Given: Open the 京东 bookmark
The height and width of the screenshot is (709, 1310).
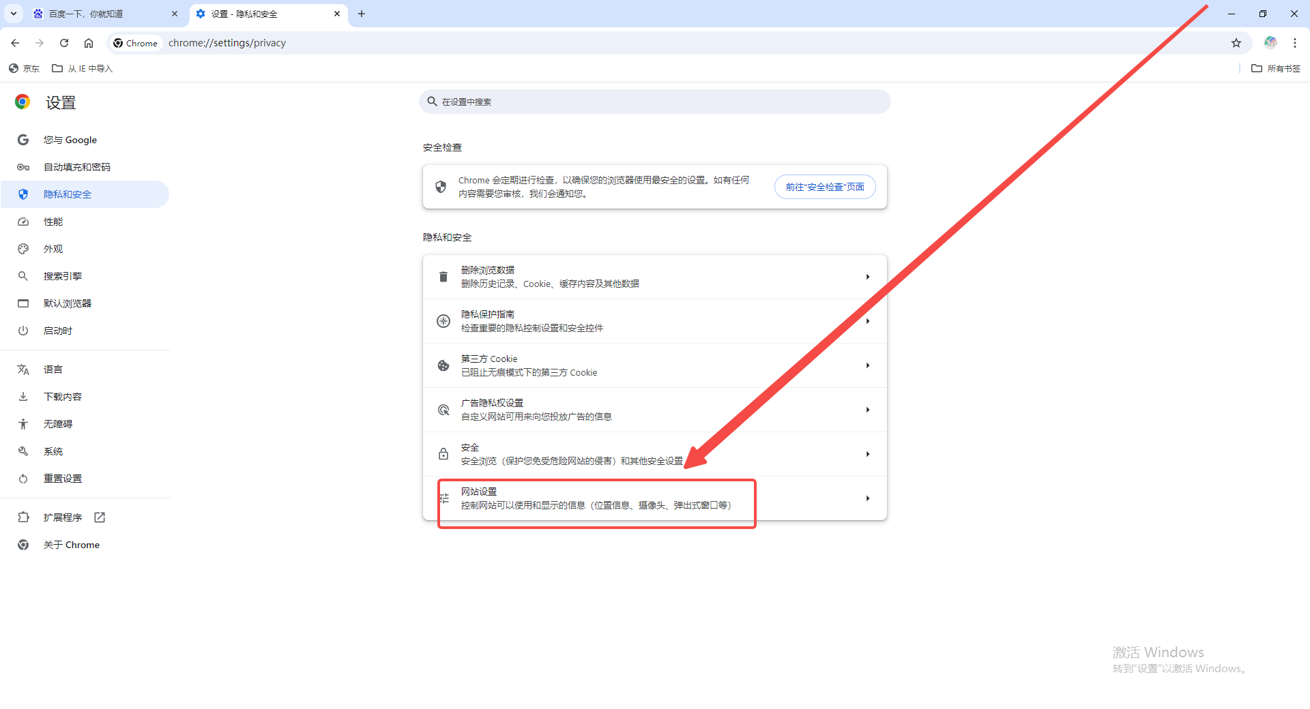Looking at the screenshot, I should pos(25,68).
